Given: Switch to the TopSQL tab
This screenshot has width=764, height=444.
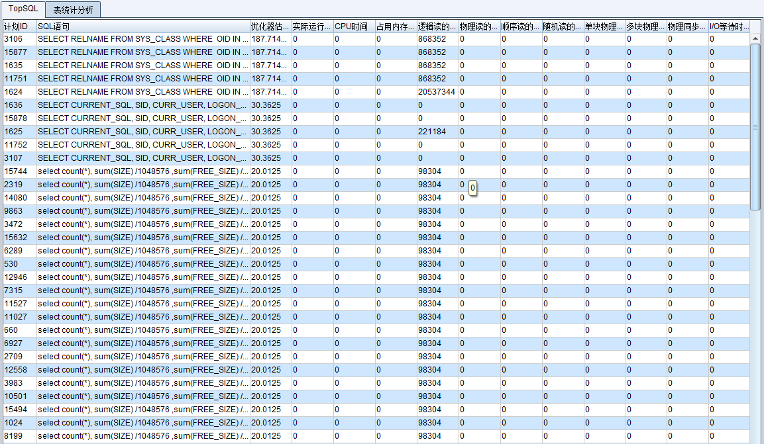Looking at the screenshot, I should click(x=23, y=9).
